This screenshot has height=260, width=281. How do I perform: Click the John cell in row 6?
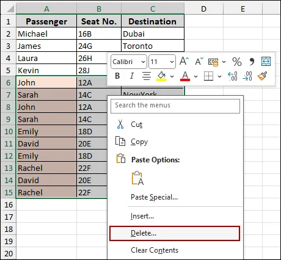(46, 82)
